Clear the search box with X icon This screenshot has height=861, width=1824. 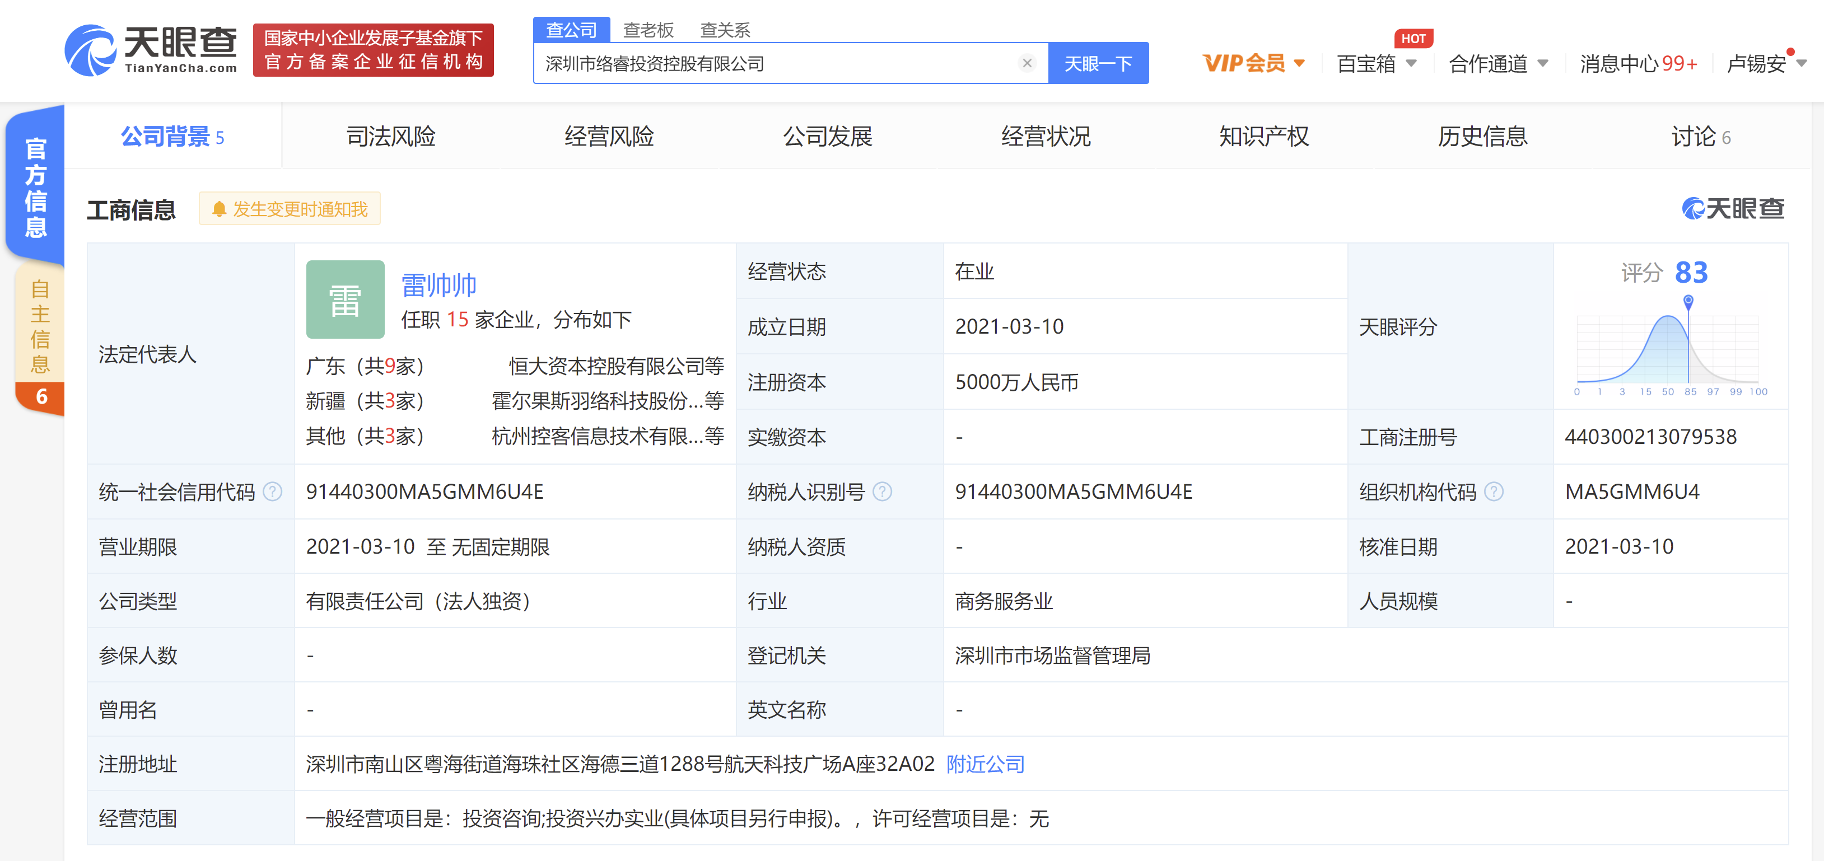(1027, 64)
